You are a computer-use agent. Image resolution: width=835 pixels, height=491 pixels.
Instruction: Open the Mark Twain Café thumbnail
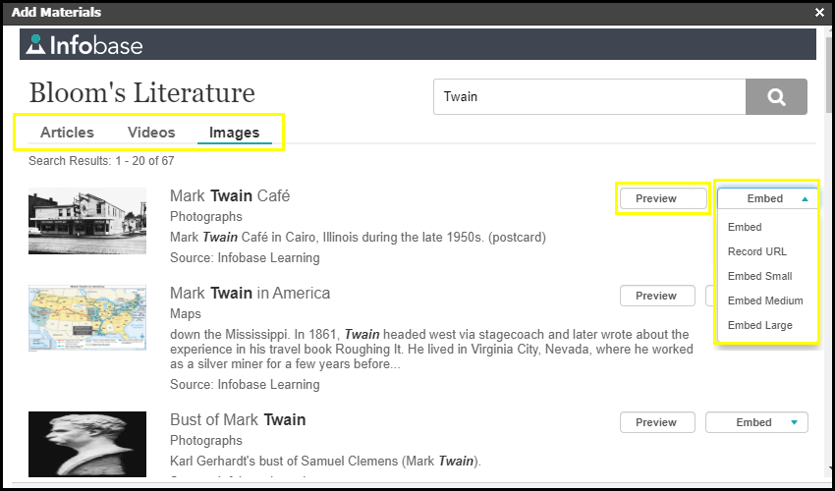click(87, 221)
